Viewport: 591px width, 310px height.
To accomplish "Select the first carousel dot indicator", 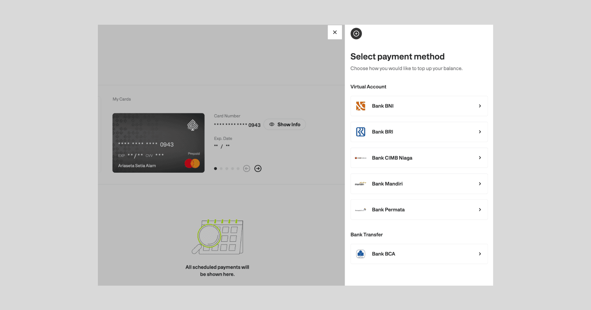I will 215,169.
